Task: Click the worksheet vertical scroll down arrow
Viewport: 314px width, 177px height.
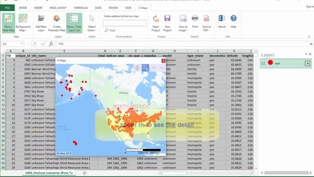Action: point(256,168)
